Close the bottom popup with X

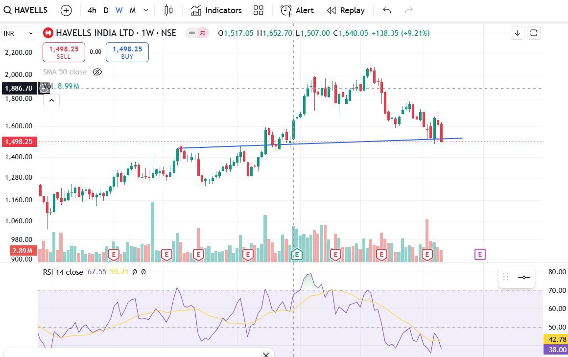coord(266,354)
